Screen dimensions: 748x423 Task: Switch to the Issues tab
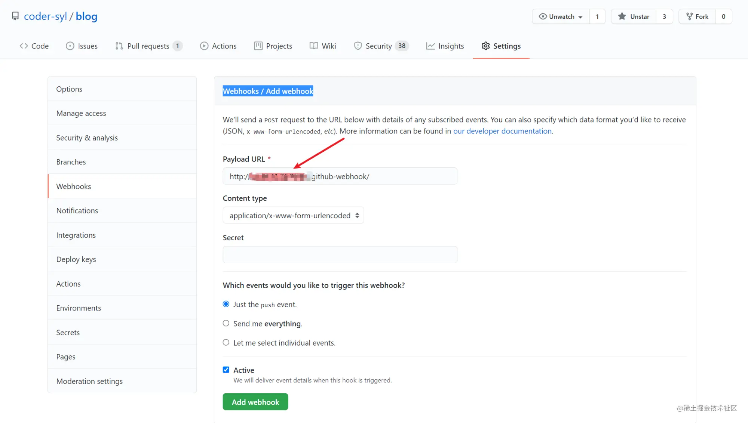point(82,46)
